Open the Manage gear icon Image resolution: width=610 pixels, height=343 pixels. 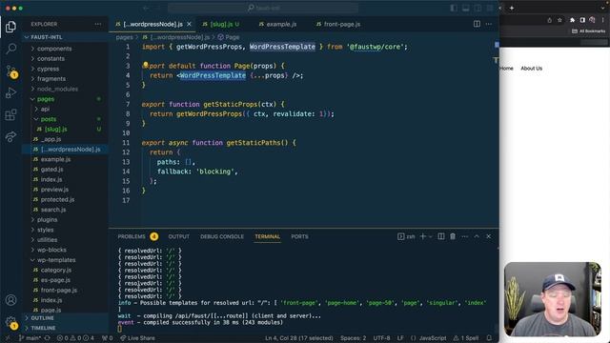(10, 322)
